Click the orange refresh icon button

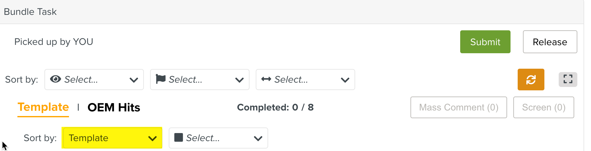[531, 80]
